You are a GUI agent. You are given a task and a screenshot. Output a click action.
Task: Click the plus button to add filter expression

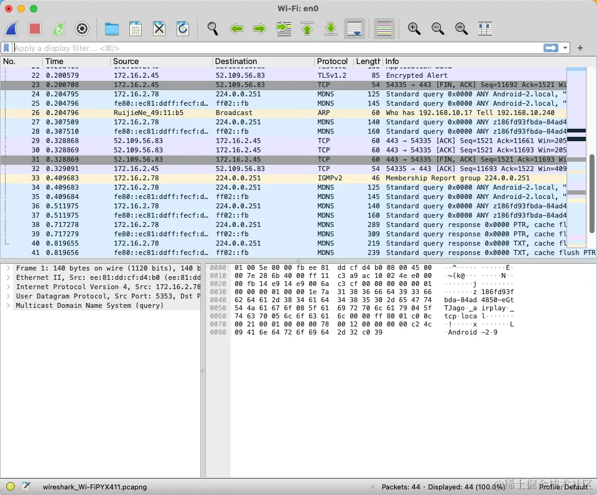pyautogui.click(x=580, y=48)
